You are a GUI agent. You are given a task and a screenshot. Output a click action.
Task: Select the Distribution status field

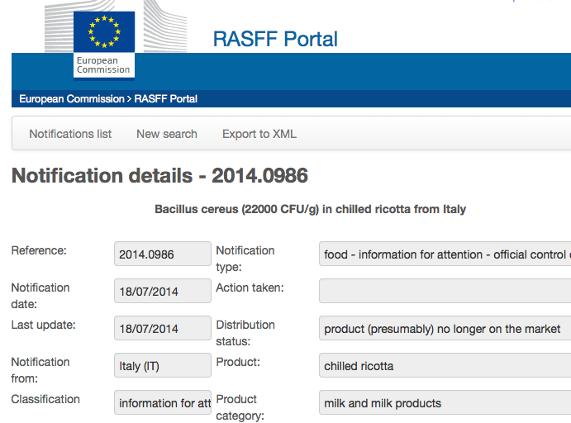pos(445,329)
